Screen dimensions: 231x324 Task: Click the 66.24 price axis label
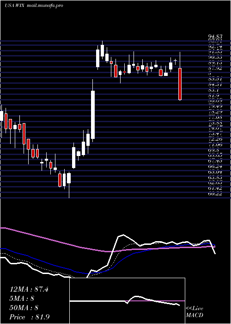pos(215,167)
